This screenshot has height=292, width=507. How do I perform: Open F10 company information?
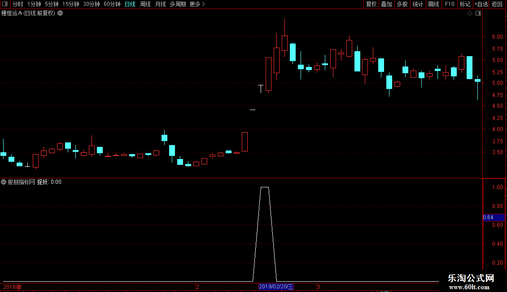click(450, 4)
